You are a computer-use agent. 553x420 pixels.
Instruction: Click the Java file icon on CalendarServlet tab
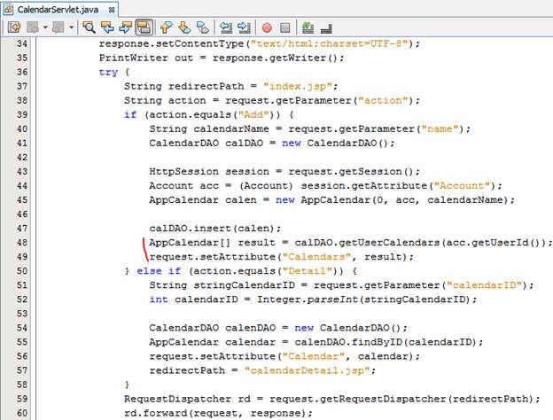pos(9,9)
